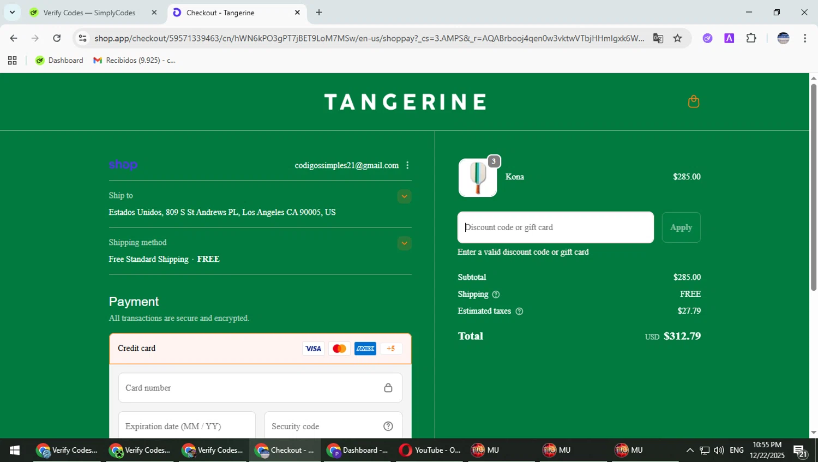This screenshot has width=818, height=462.
Task: Open the Kona product thumbnail
Action: click(478, 178)
